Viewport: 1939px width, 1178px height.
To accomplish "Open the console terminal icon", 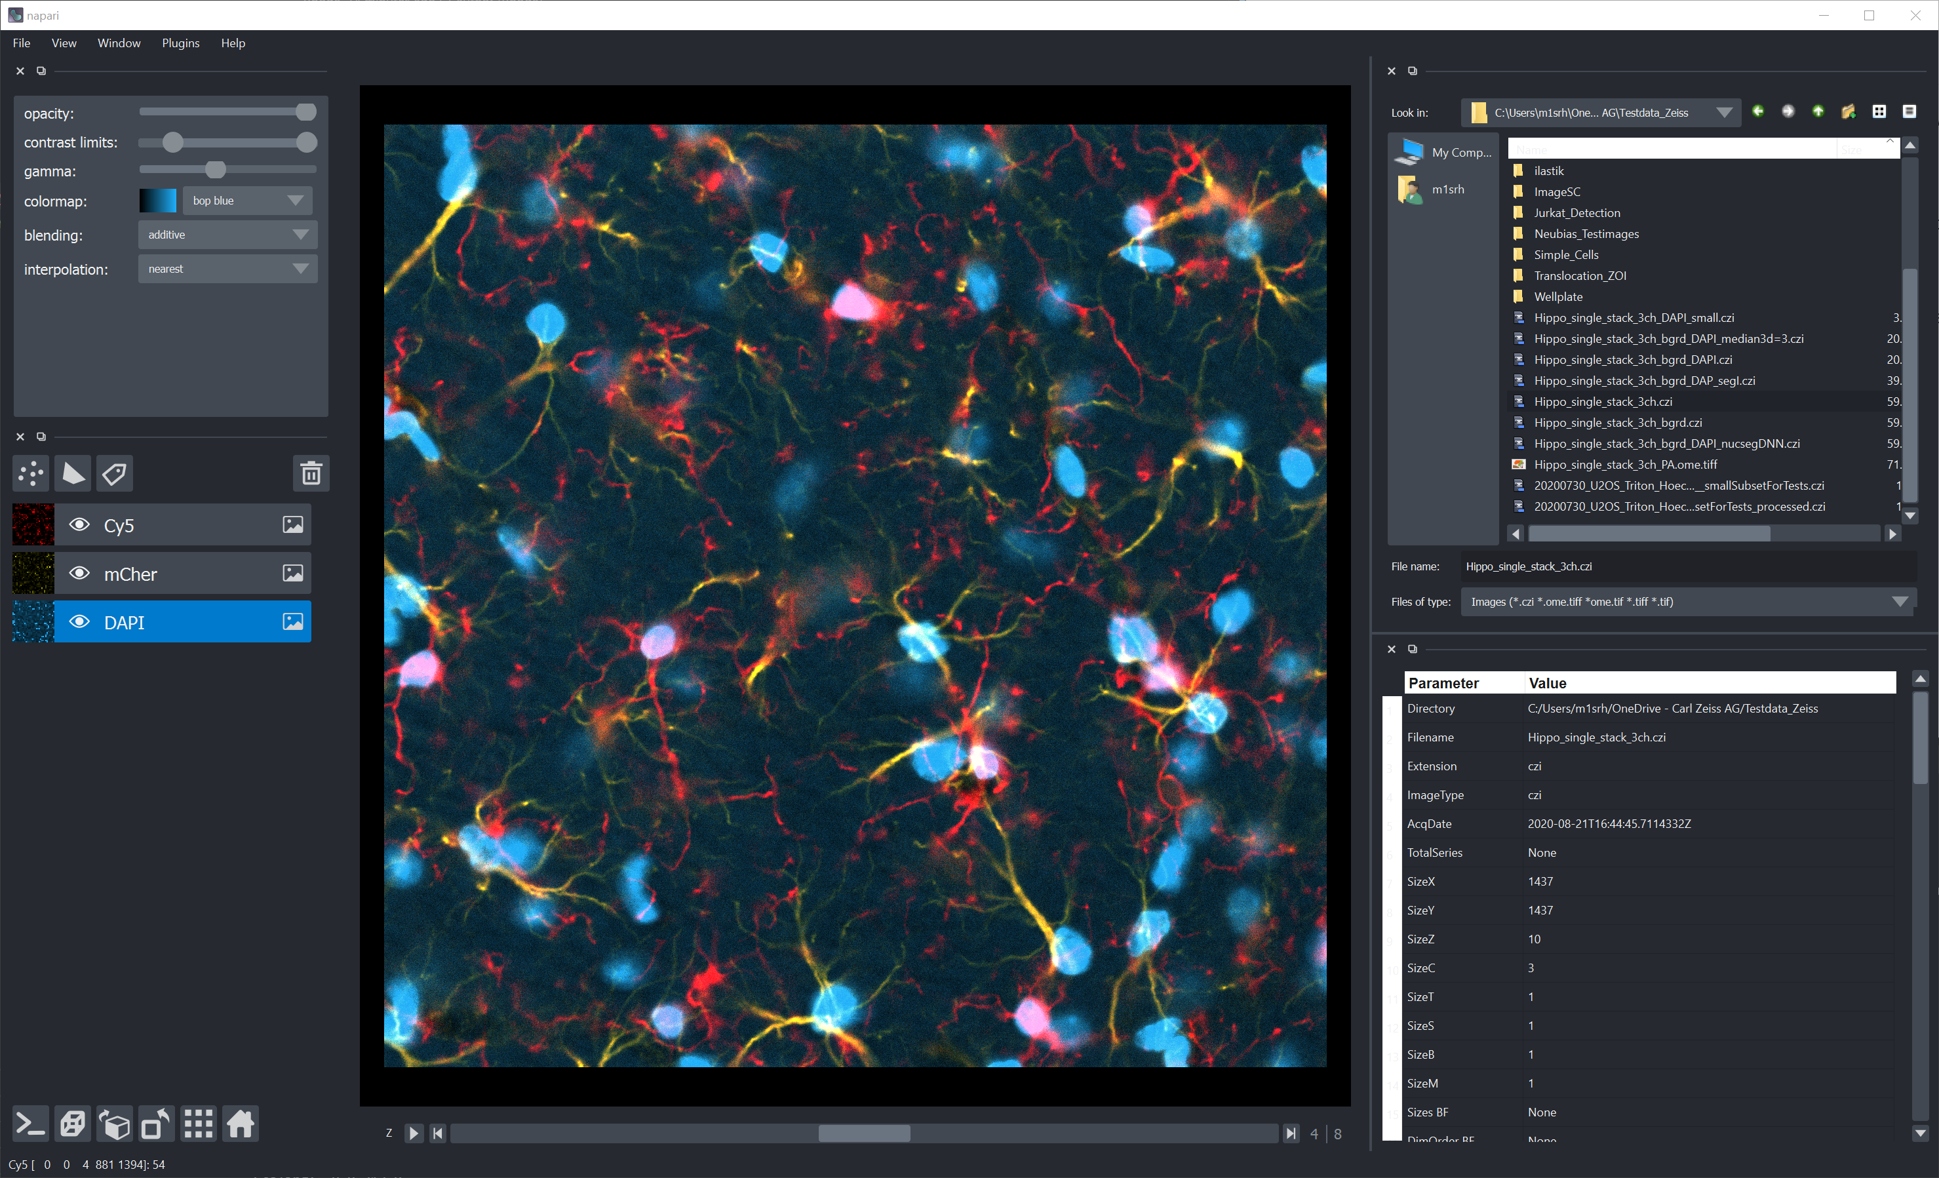I will (31, 1124).
